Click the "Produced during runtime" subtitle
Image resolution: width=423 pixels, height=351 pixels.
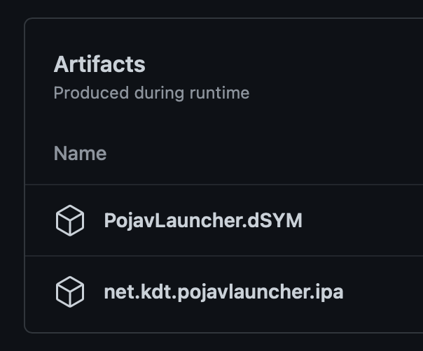click(151, 92)
